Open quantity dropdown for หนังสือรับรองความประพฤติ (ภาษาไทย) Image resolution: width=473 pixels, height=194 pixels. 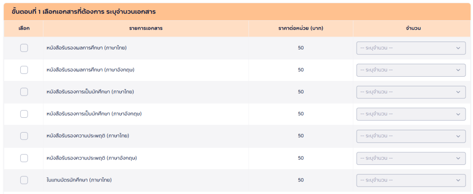coord(411,136)
